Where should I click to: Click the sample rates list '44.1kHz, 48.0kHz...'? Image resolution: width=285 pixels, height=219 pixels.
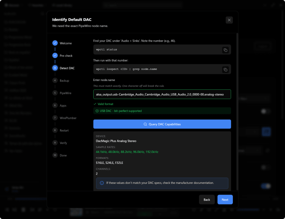click(127, 152)
